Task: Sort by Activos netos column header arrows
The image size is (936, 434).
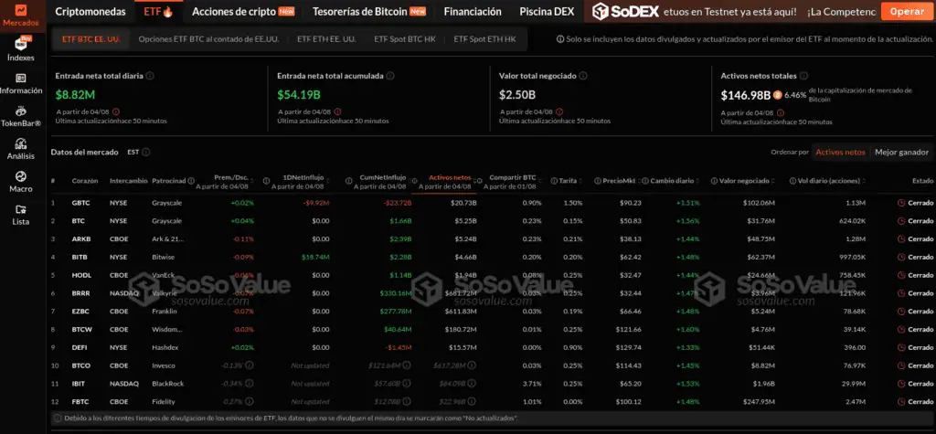Action: [x=475, y=180]
